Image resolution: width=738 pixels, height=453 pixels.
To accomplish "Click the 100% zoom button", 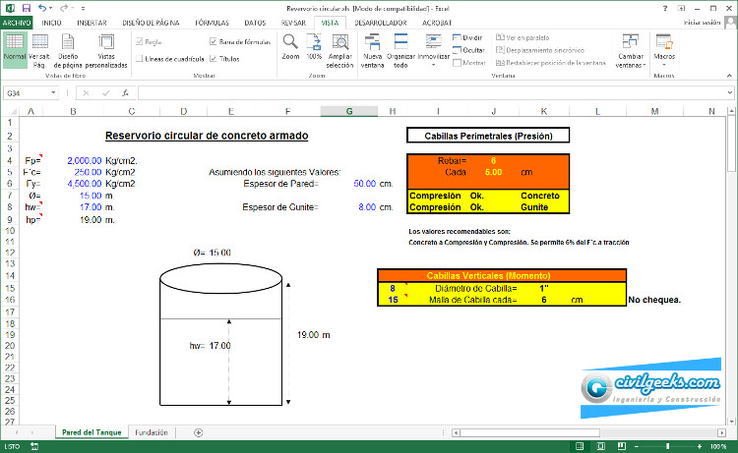I will coord(314,43).
